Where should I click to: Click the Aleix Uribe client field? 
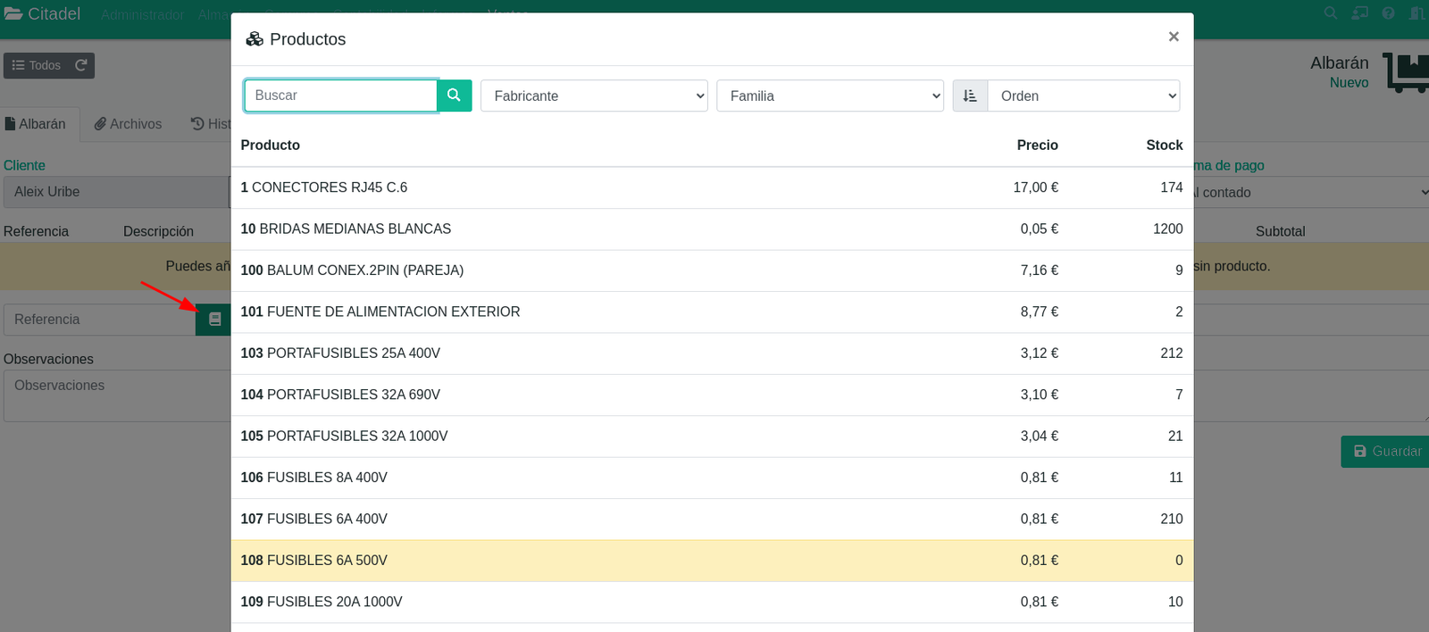point(117,192)
